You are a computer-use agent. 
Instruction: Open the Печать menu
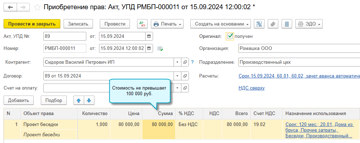tap(167, 24)
